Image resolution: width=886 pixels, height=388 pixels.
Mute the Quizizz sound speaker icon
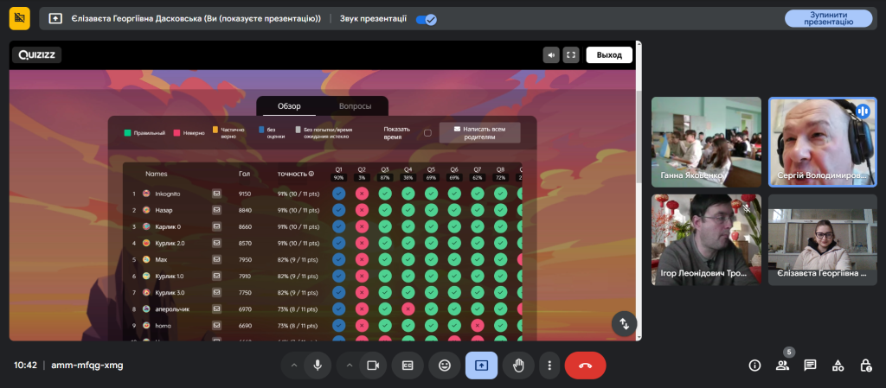[551, 55]
